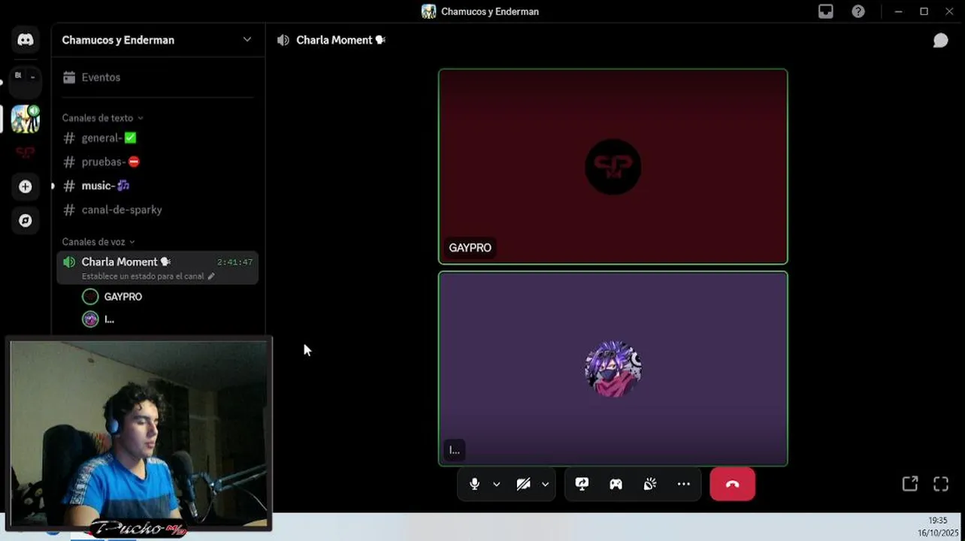Click the call timer 2:41:47

pos(234,262)
